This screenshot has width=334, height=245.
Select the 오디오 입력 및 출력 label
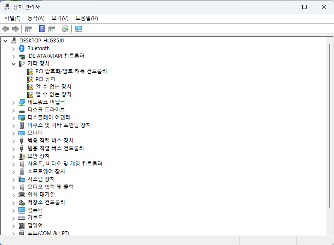coord(51,187)
